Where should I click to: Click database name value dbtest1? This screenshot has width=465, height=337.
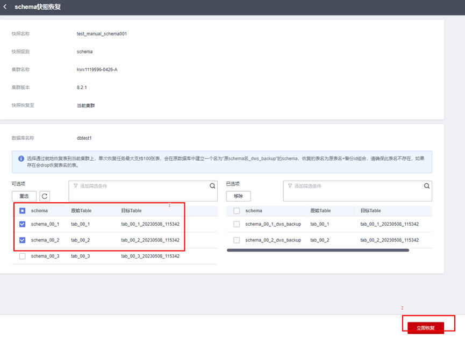click(84, 138)
